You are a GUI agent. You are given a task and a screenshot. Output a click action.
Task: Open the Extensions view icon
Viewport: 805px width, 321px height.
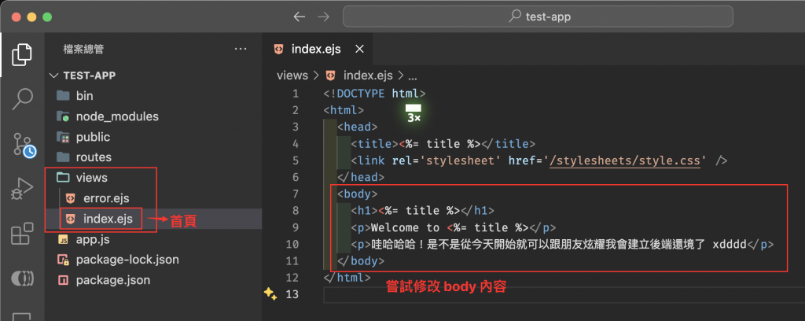[23, 234]
